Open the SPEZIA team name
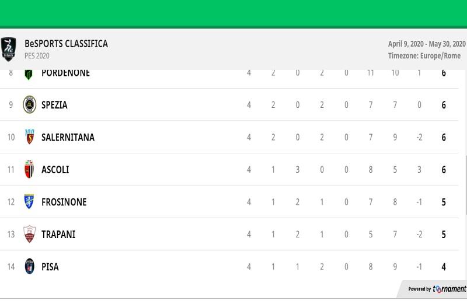 (x=54, y=105)
